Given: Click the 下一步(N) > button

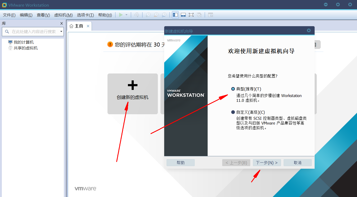Looking at the screenshot, I should [x=267, y=163].
